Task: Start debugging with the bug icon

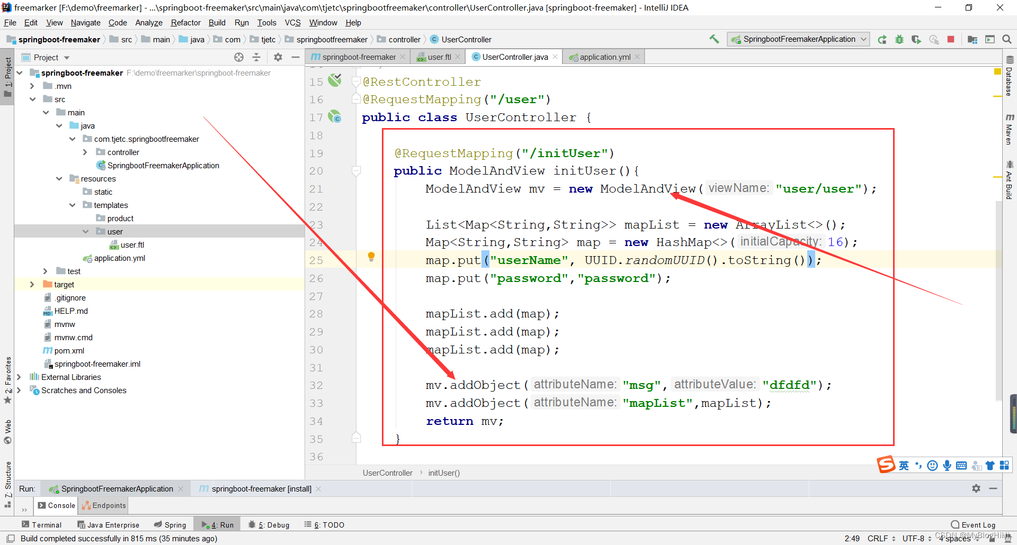Action: (x=899, y=40)
